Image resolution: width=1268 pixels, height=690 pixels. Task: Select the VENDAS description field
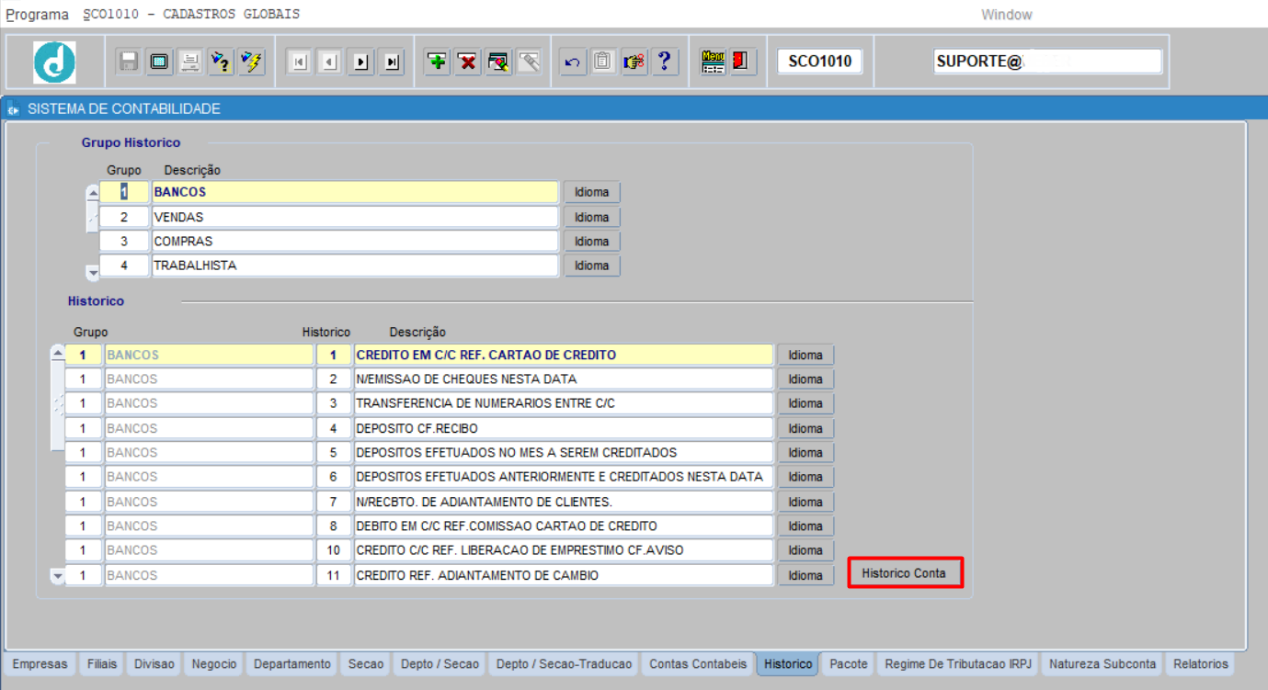point(355,218)
